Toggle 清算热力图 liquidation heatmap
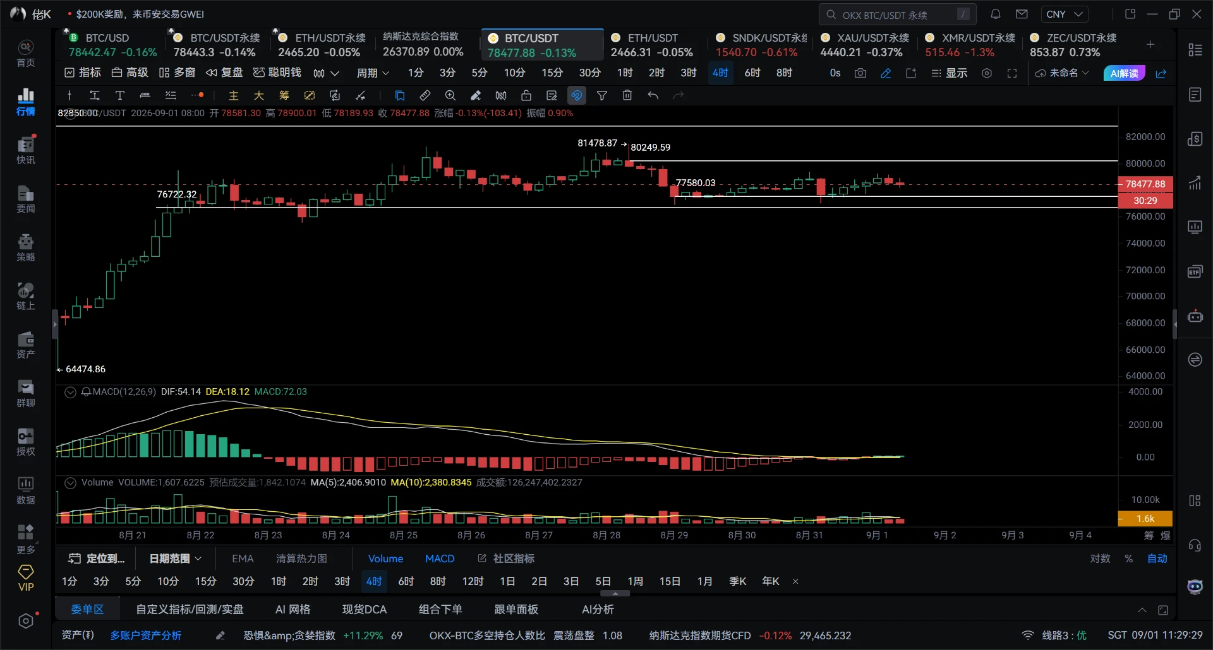Viewport: 1213px width, 650px height. pyautogui.click(x=301, y=558)
